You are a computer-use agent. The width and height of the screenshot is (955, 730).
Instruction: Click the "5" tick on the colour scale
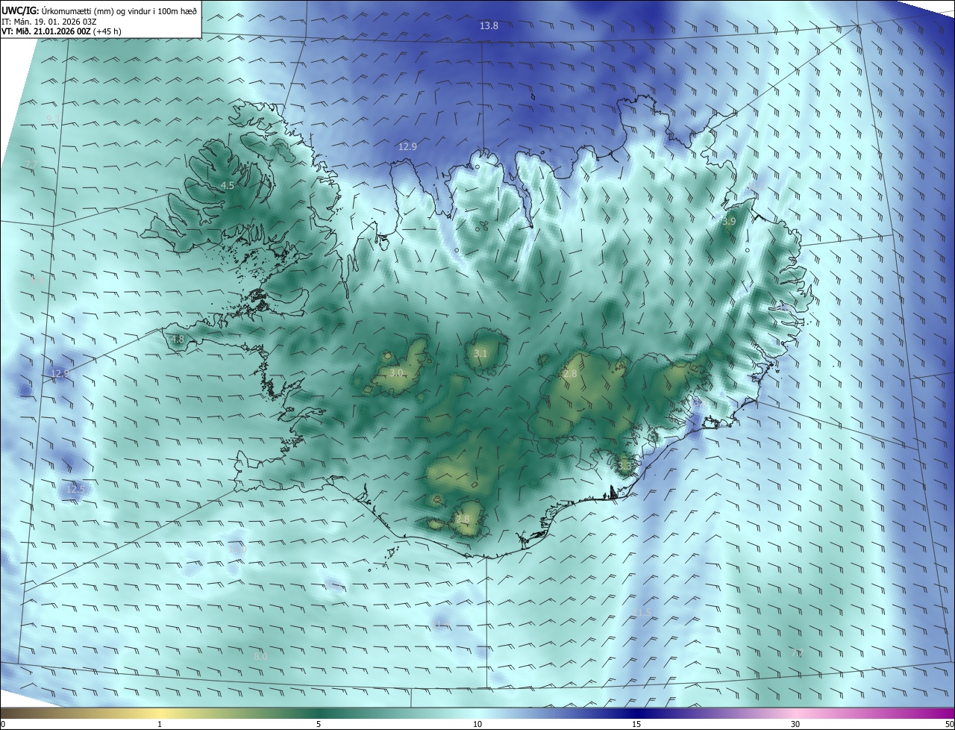click(319, 724)
